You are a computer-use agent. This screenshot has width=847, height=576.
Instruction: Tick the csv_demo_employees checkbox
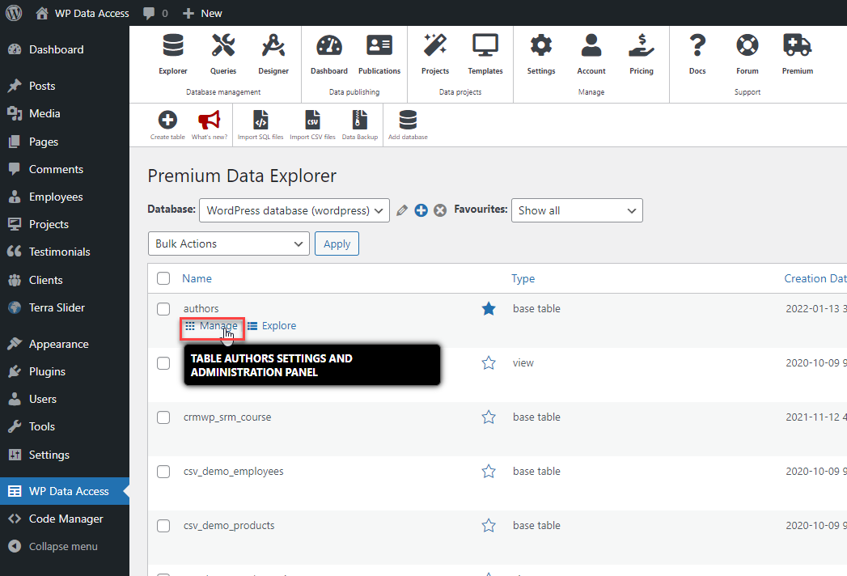click(x=163, y=472)
